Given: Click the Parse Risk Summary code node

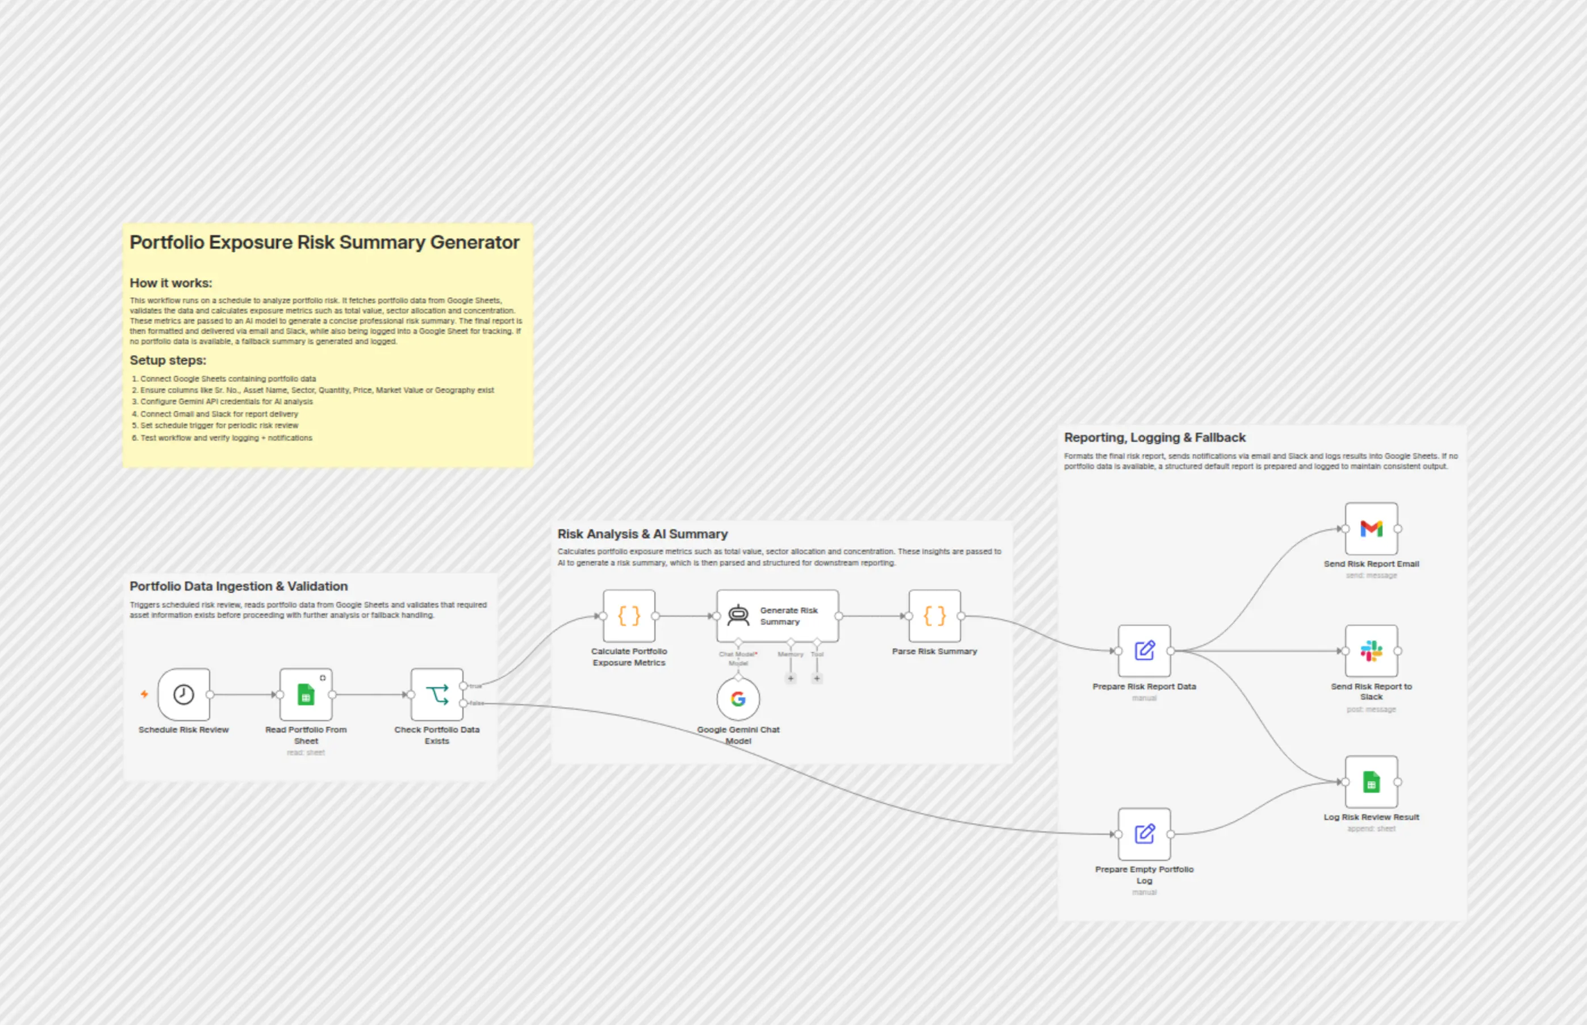Looking at the screenshot, I should [x=934, y=616].
